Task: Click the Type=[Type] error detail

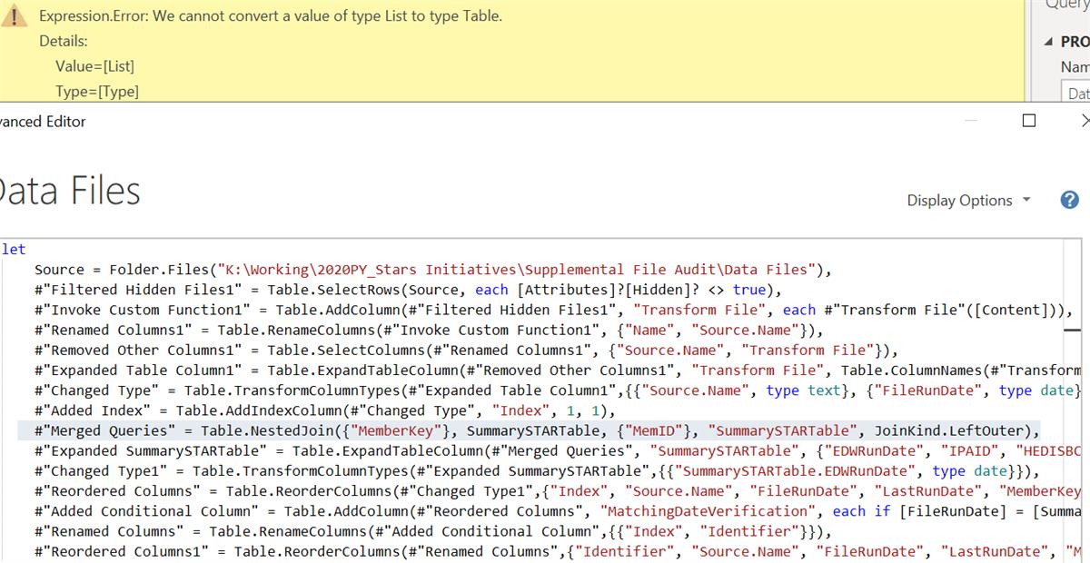Action: [97, 91]
